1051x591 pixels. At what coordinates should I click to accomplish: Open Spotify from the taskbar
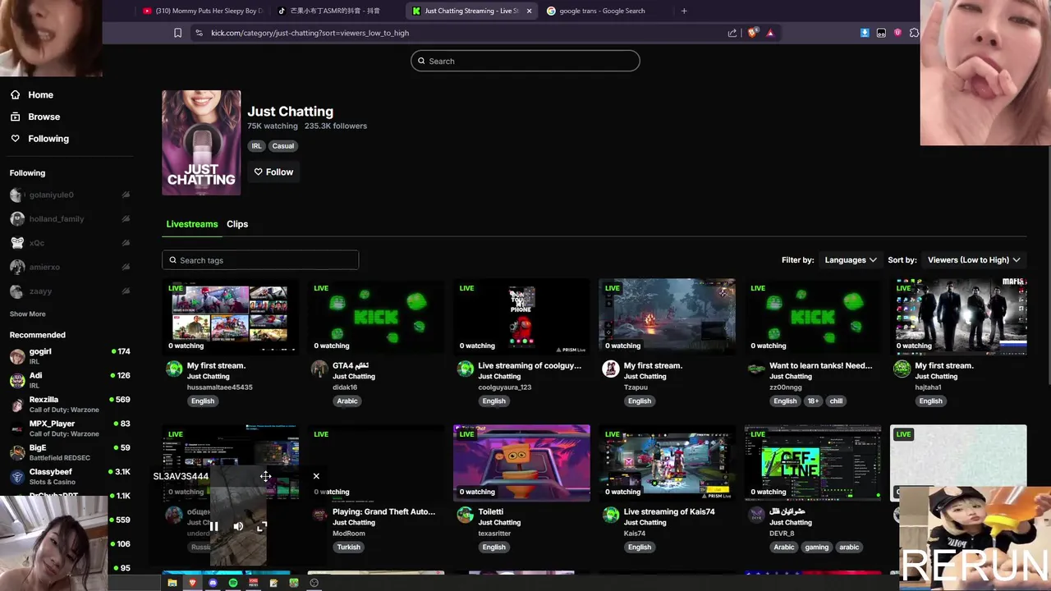(233, 583)
